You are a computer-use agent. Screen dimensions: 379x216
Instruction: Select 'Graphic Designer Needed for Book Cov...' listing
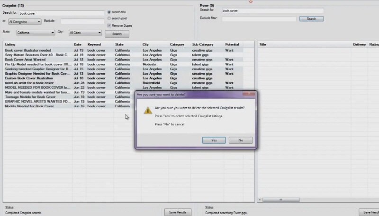click(x=37, y=74)
